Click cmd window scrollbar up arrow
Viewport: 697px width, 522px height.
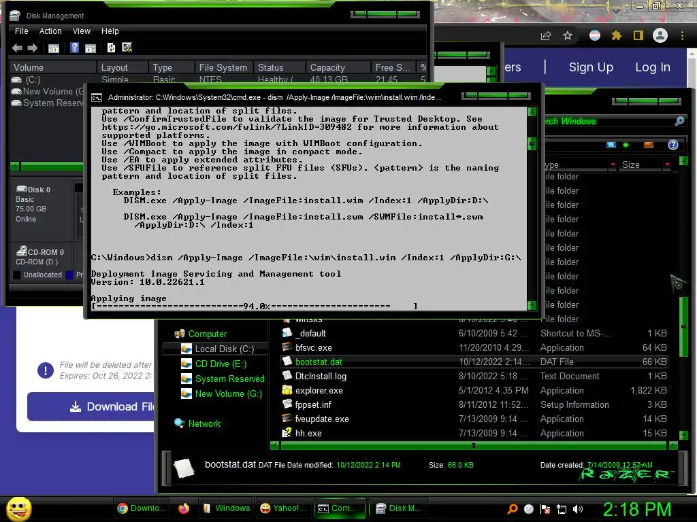[532, 111]
